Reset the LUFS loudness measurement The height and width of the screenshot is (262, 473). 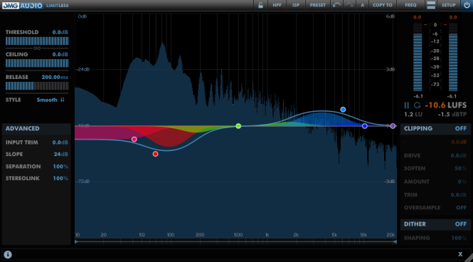[x=417, y=105]
